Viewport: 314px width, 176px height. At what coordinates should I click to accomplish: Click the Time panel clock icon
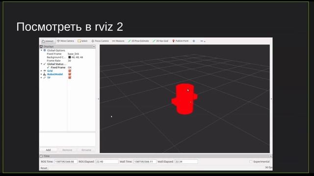pos(41,156)
